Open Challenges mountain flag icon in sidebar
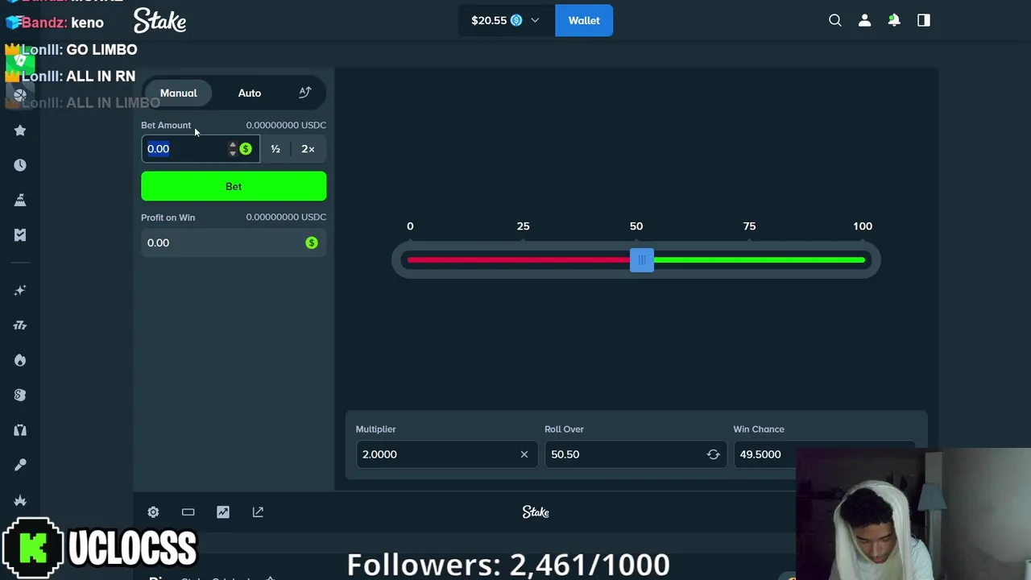The image size is (1031, 580). pos(20,200)
